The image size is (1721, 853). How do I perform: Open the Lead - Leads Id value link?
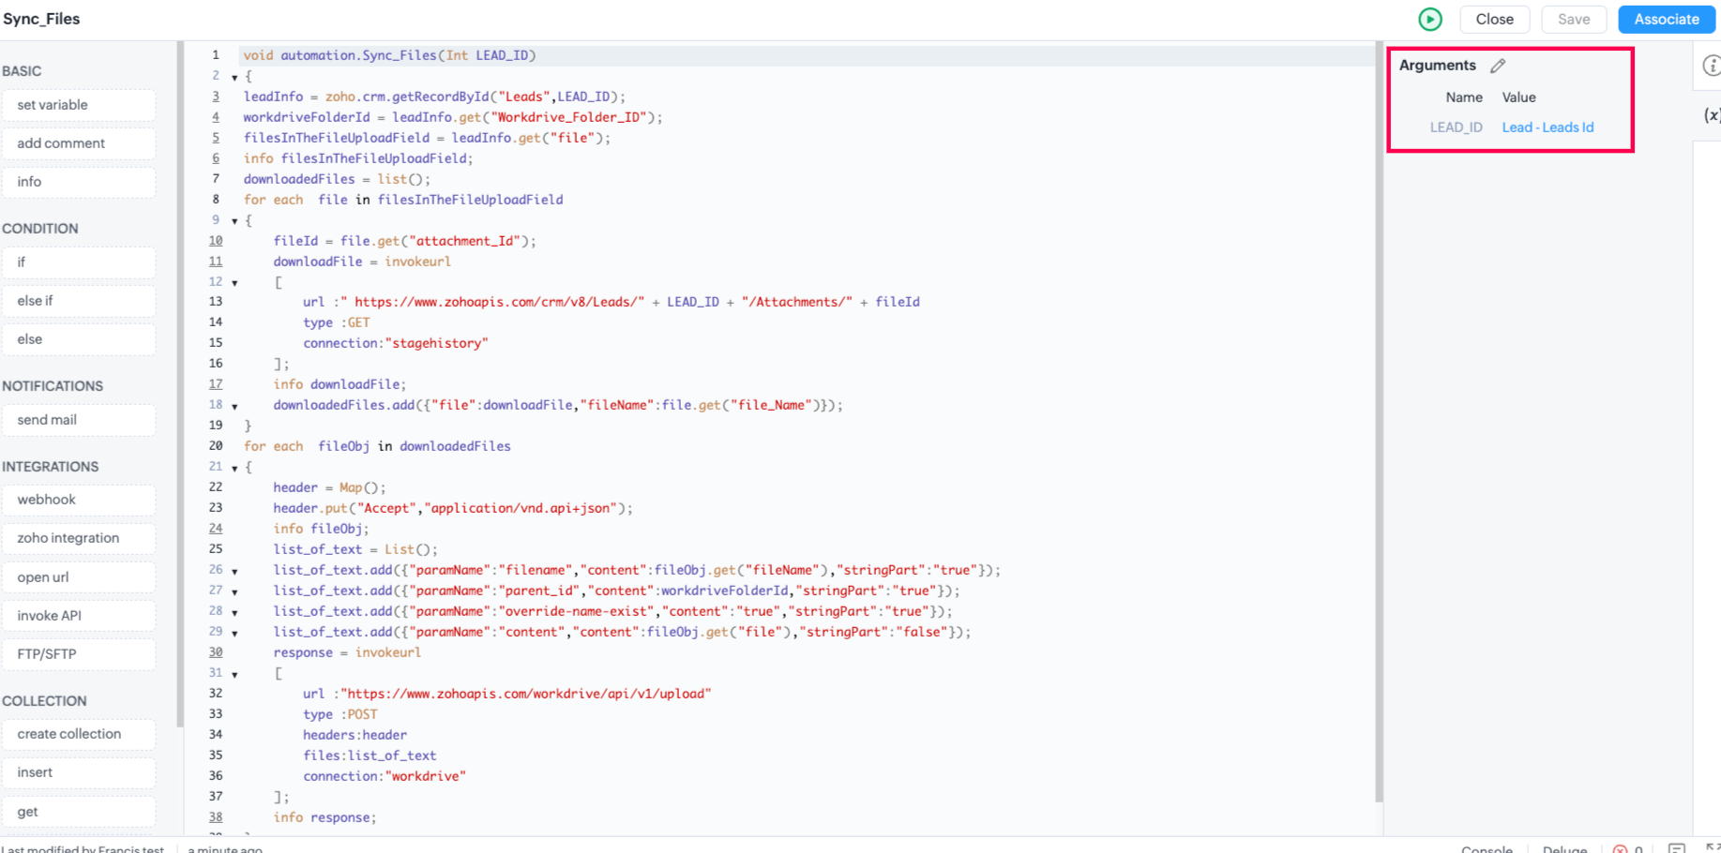coord(1547,127)
